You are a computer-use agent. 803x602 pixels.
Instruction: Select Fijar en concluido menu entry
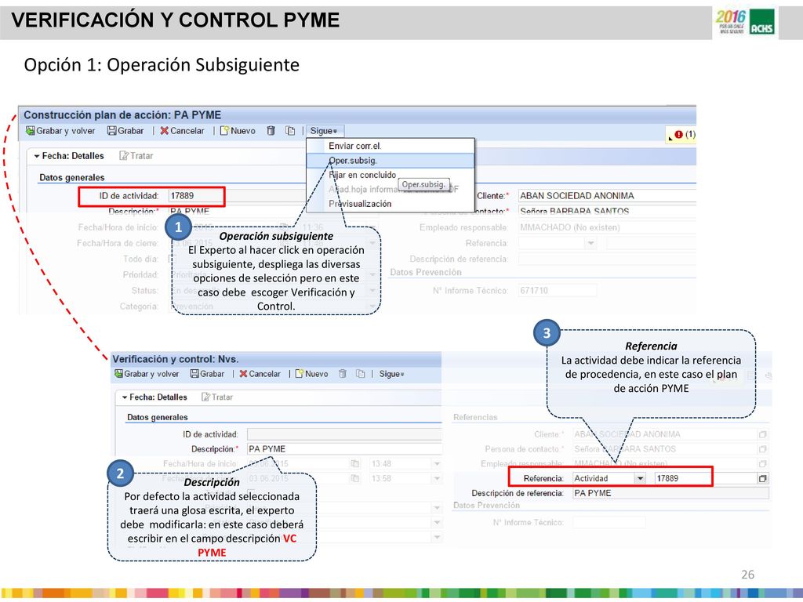point(362,175)
